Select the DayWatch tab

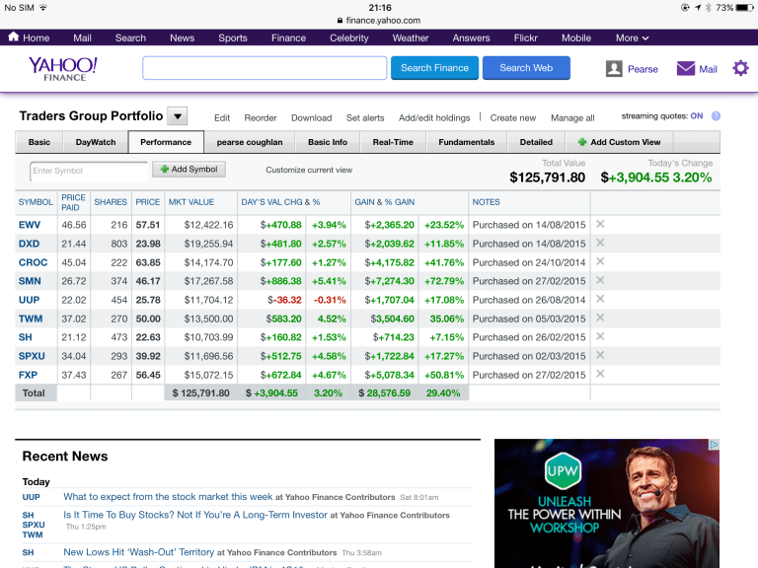(x=96, y=142)
